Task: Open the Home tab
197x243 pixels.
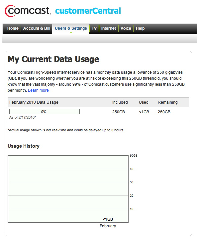Action: [x=13, y=28]
